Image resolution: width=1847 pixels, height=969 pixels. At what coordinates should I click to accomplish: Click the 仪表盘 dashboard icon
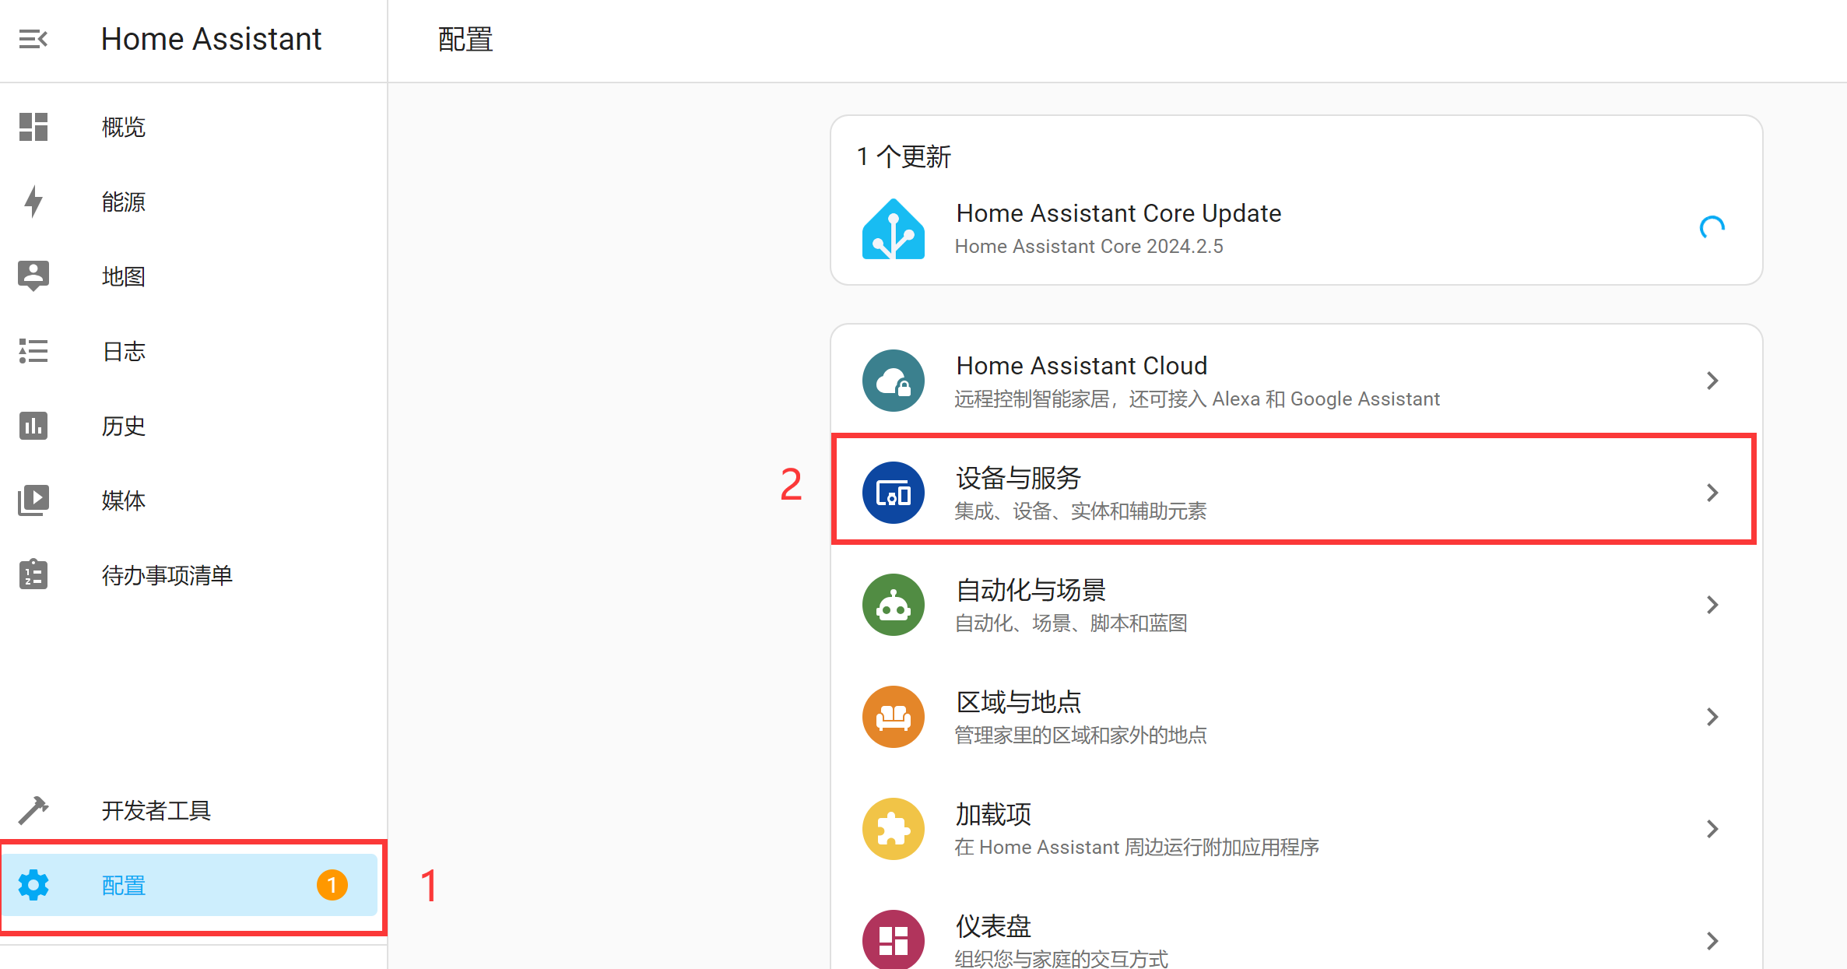click(894, 939)
